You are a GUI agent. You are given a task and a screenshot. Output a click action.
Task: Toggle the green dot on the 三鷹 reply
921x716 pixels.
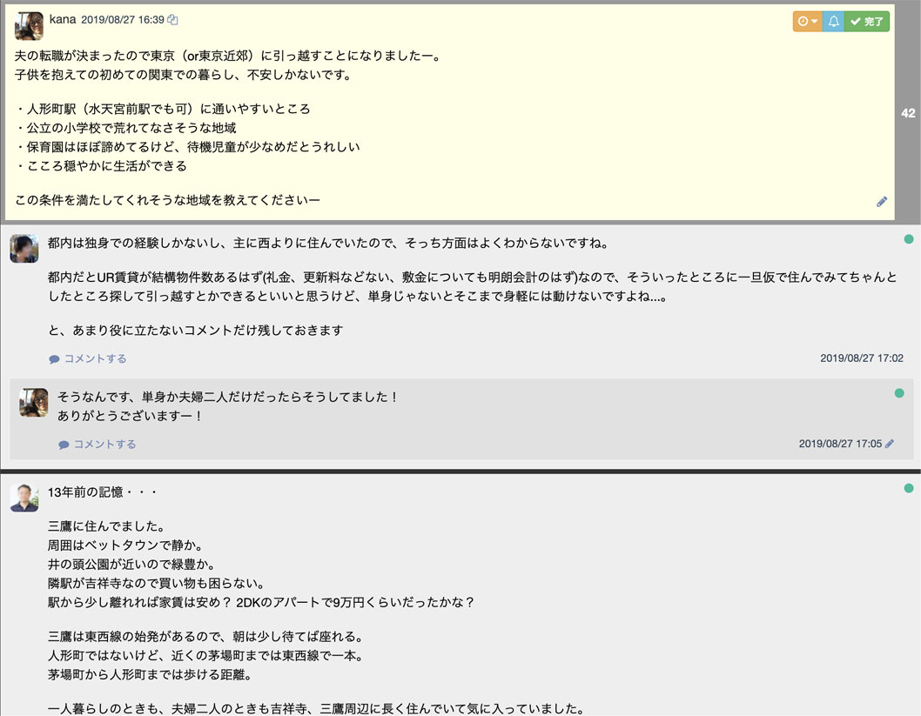pos(909,487)
